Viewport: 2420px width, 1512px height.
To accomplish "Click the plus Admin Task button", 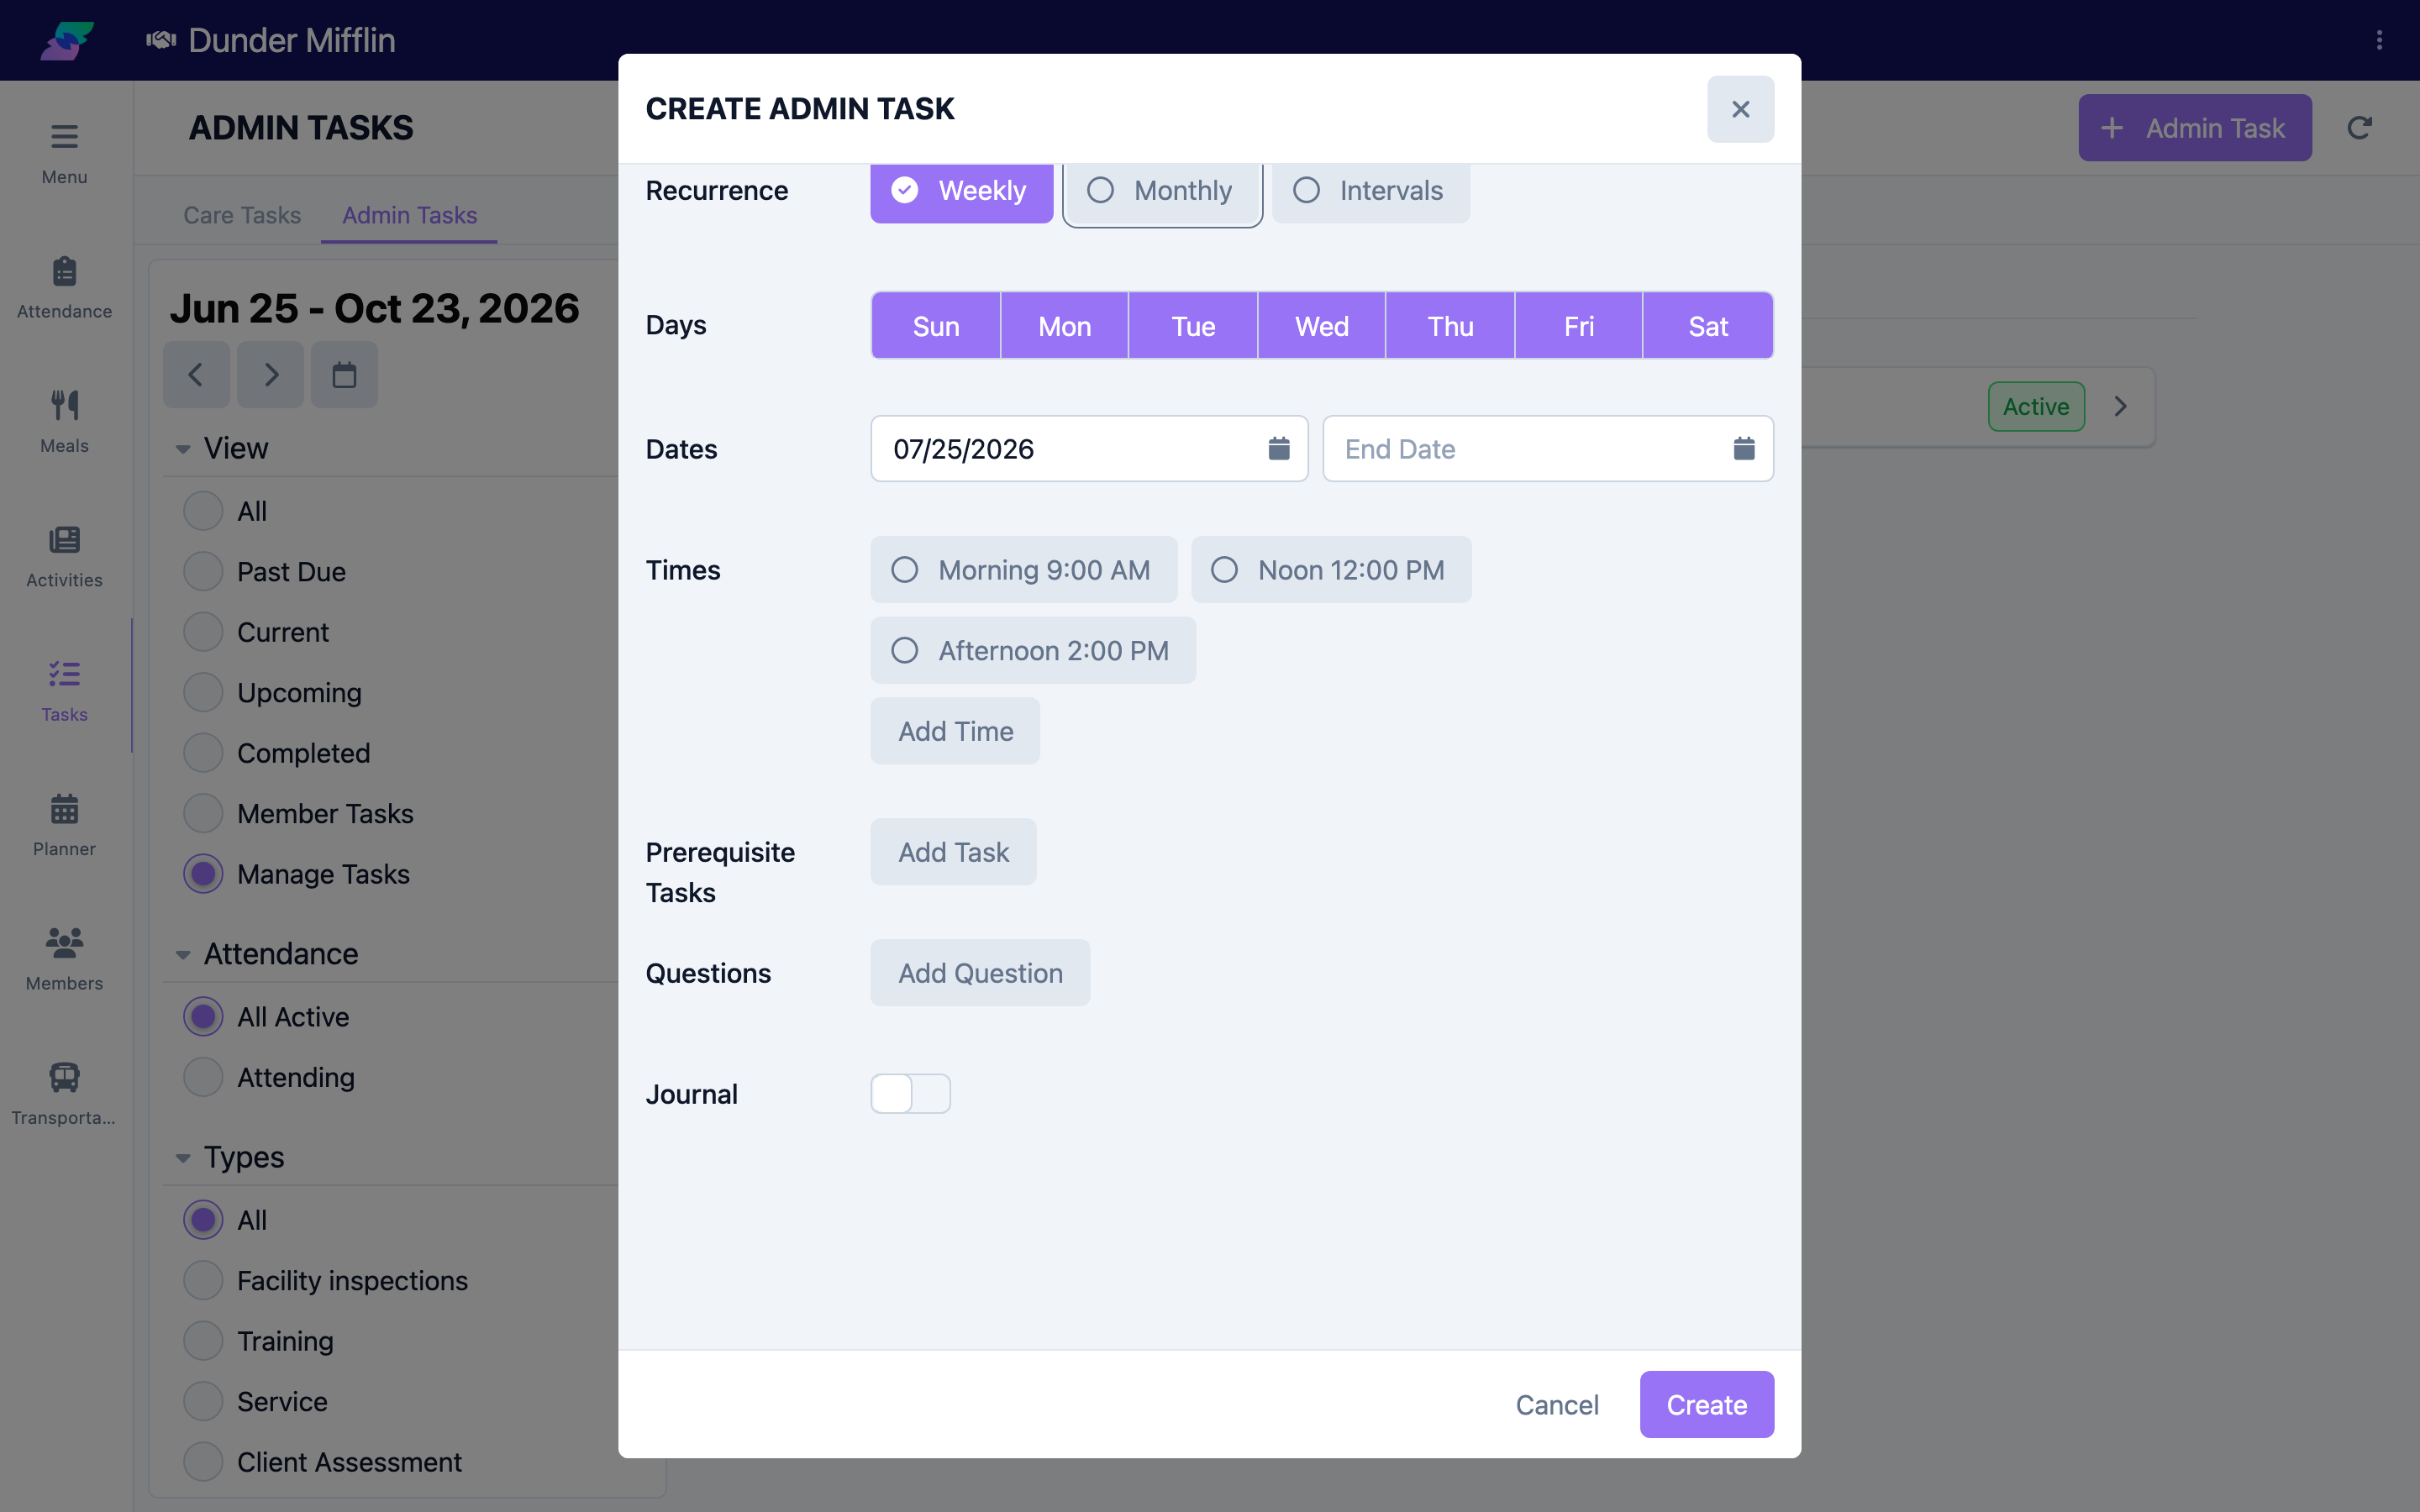I will (2195, 128).
